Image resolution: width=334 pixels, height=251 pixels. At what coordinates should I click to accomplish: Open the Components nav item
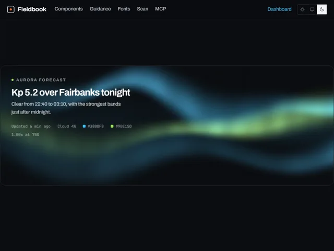[x=68, y=9]
